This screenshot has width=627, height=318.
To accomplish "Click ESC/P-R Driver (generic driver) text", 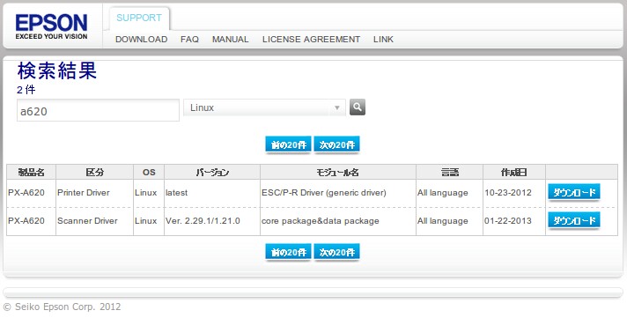I will (324, 193).
